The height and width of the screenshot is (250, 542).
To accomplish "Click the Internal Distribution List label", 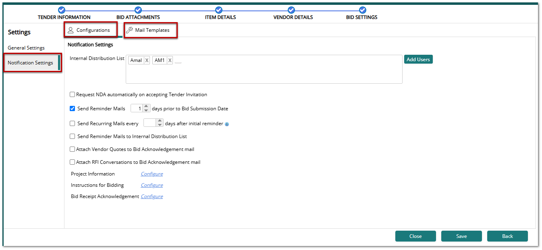I will 97,58.
